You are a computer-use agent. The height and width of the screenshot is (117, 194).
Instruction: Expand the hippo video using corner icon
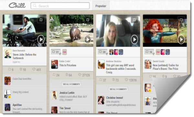(88, 20)
